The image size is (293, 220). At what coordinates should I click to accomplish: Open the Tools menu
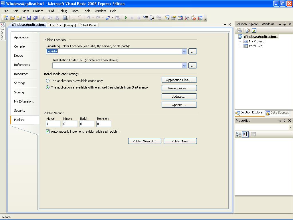(x=86, y=11)
